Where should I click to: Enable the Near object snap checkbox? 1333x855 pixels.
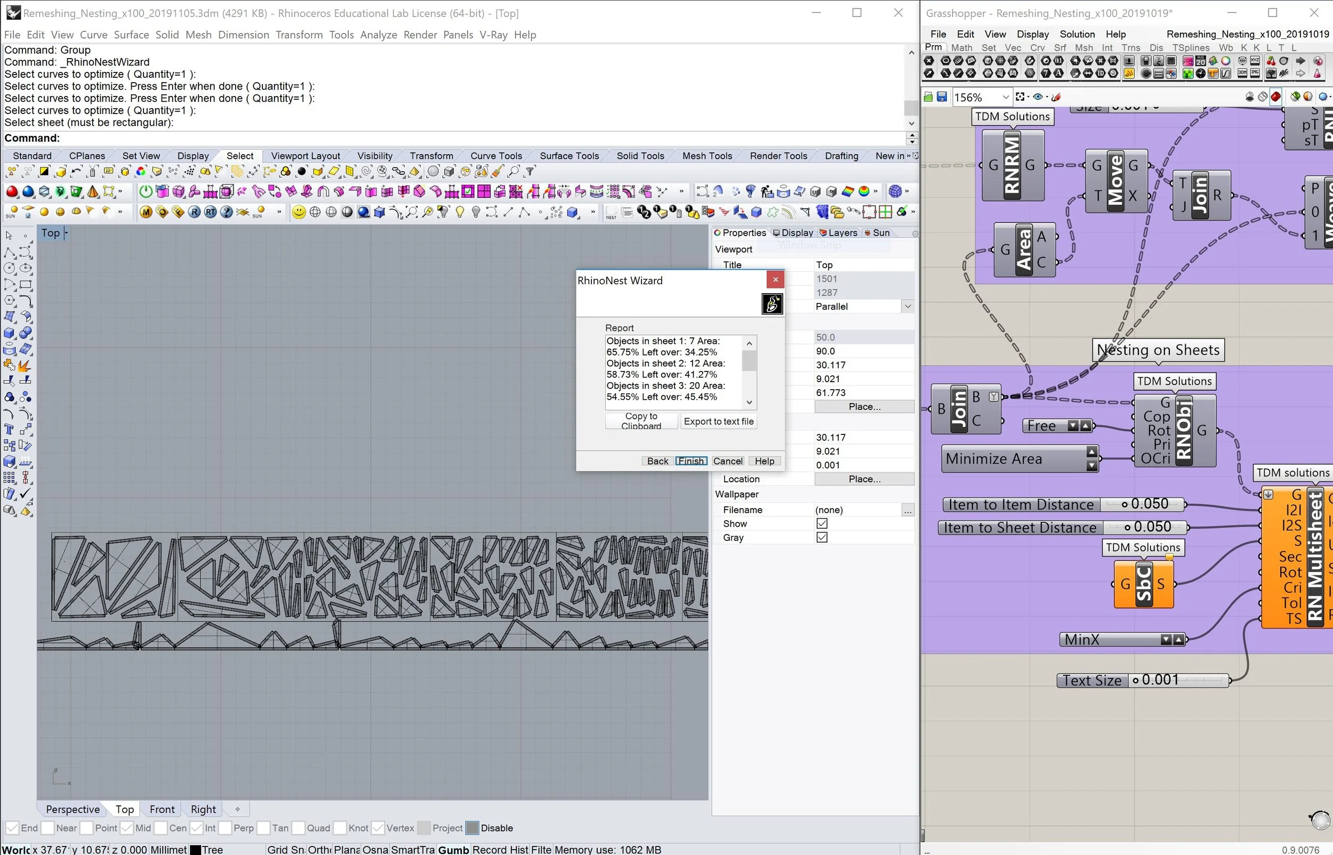(x=49, y=828)
